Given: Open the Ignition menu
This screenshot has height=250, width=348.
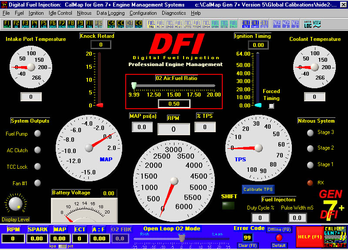Looking at the screenshot, I should [36, 13].
